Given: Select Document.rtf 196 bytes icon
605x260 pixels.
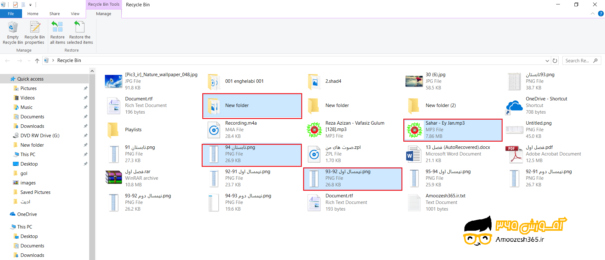Looking at the screenshot, I should point(113,105).
